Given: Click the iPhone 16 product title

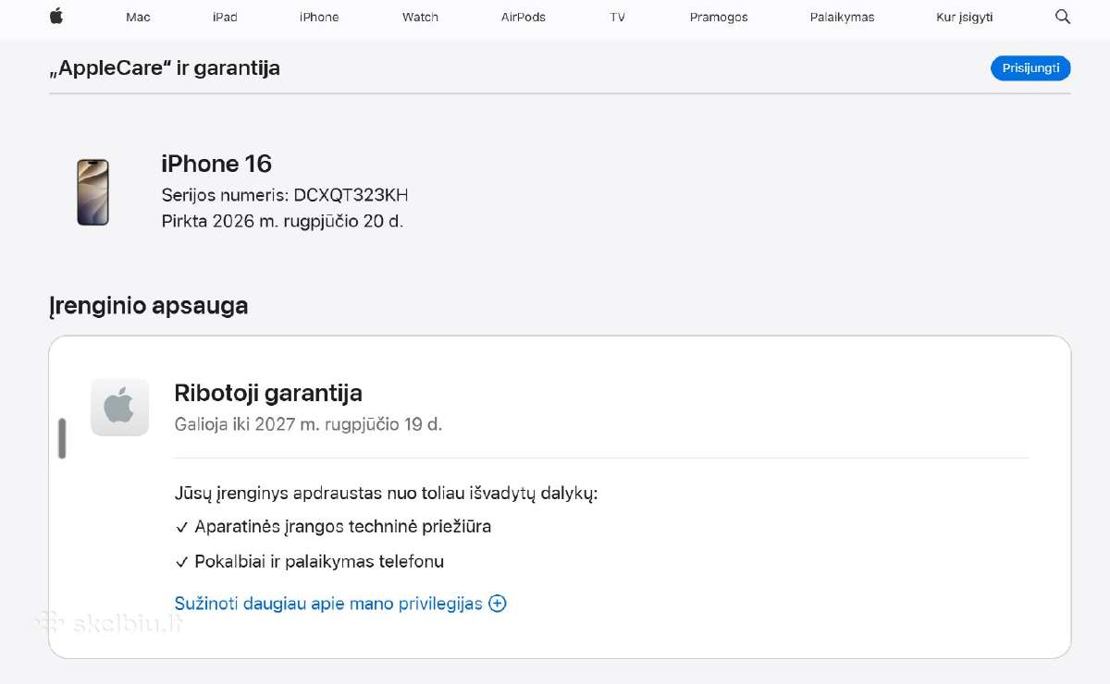Looking at the screenshot, I should click(x=216, y=164).
